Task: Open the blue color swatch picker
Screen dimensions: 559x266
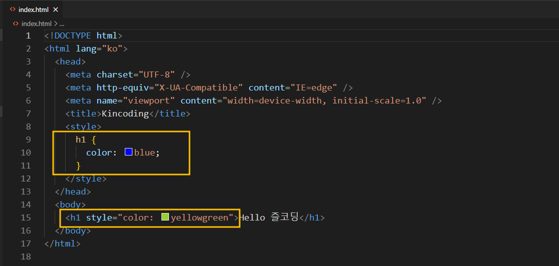Action: click(x=128, y=152)
